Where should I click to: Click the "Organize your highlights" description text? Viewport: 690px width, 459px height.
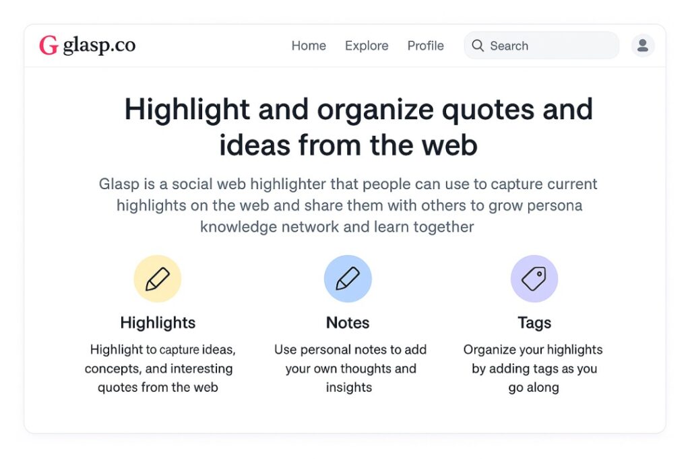point(534,368)
